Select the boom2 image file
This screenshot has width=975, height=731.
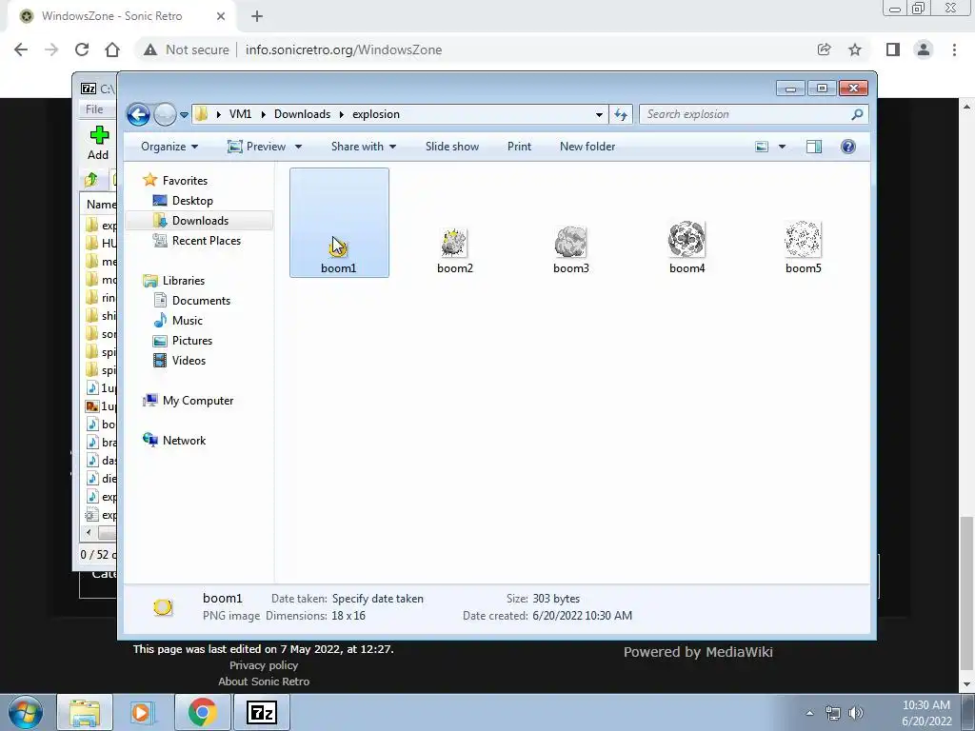tap(454, 248)
